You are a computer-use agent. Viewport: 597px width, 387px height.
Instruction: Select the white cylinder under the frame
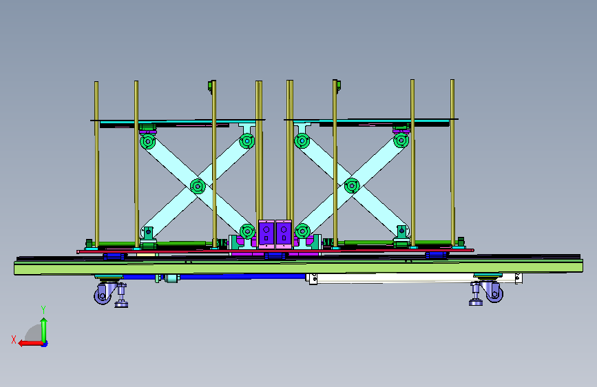[x=414, y=278]
